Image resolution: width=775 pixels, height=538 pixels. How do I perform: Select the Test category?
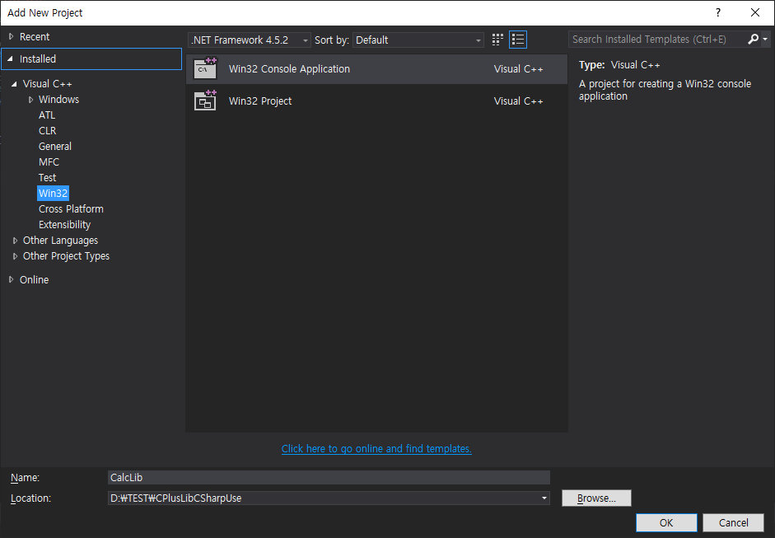[48, 177]
